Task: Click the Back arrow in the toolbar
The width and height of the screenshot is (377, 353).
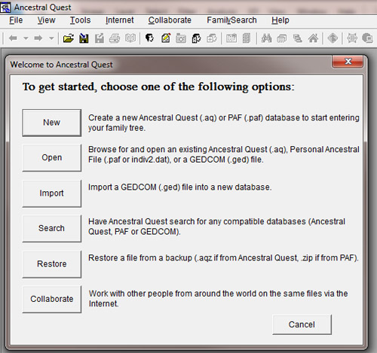Action: 13,38
